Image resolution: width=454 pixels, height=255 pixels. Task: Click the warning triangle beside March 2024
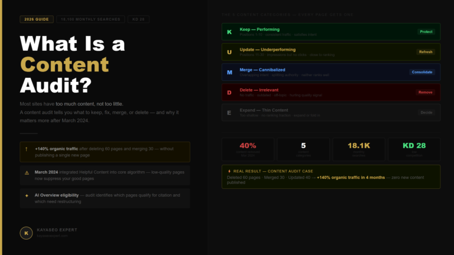(x=27, y=173)
